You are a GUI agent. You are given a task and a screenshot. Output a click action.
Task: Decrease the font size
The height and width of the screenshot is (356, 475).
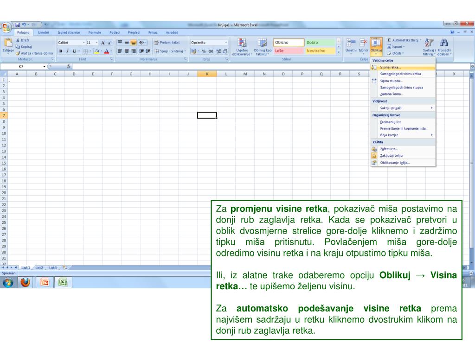[109, 43]
